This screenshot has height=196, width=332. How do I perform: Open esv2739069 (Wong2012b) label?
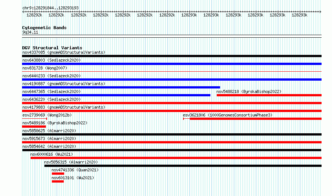click(47, 115)
